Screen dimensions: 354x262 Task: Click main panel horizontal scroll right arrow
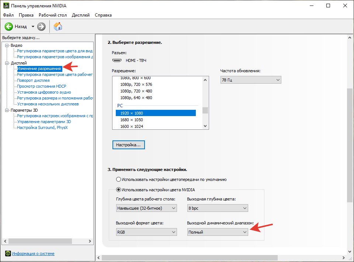[x=344, y=258]
